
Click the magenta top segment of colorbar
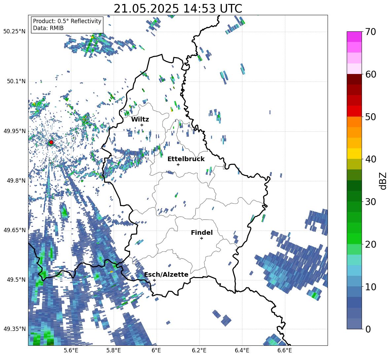pos(354,37)
